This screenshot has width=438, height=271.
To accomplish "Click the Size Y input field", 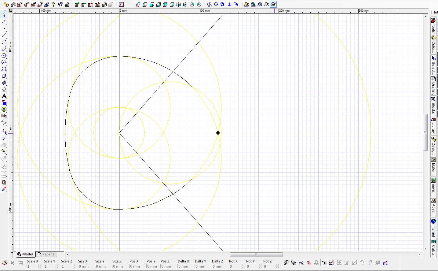I will 103,266.
